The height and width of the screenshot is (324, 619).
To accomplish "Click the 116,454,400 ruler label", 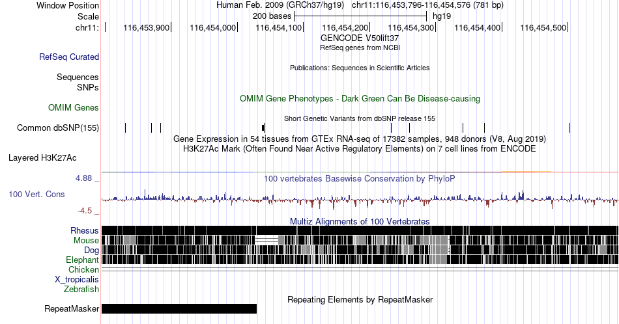I will pos(477,27).
